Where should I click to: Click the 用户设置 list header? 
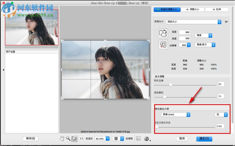point(32,52)
